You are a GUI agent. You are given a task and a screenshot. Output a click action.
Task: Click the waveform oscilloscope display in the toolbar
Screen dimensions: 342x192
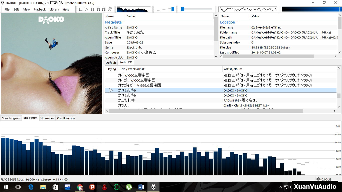(x=248, y=9)
